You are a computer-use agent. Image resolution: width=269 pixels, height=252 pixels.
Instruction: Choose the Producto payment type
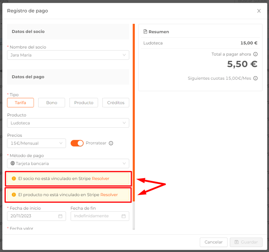click(84, 103)
